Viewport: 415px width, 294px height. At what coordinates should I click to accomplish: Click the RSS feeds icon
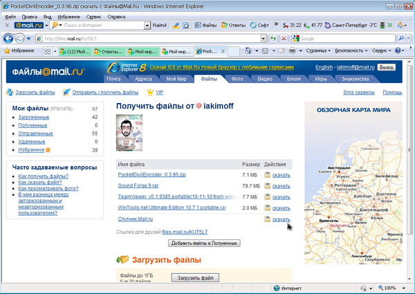265,50
